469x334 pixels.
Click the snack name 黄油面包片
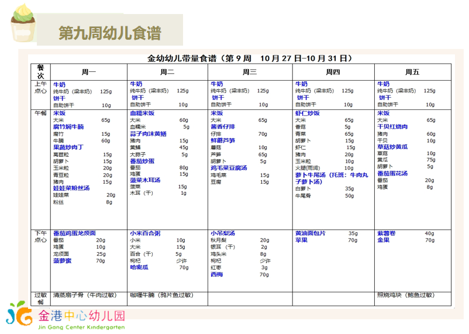click(311, 233)
